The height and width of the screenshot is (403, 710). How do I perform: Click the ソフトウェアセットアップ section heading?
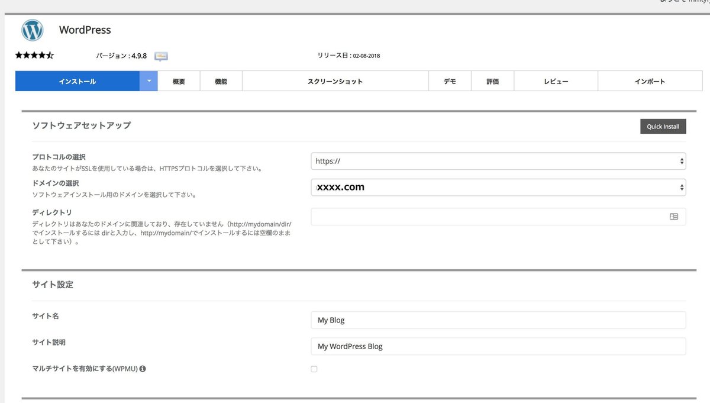pos(82,125)
